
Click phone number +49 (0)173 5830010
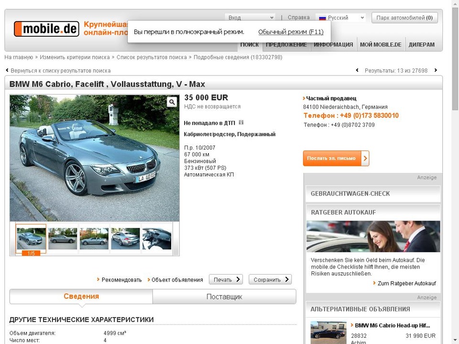click(369, 116)
